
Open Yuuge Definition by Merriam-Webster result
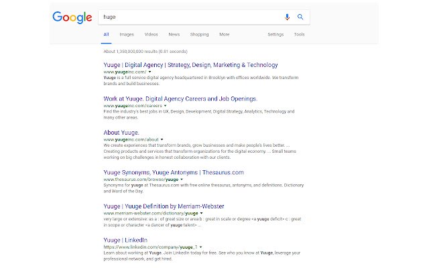click(x=164, y=206)
